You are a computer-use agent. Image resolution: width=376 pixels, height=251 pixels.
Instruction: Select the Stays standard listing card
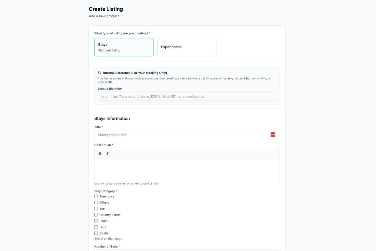(x=124, y=47)
